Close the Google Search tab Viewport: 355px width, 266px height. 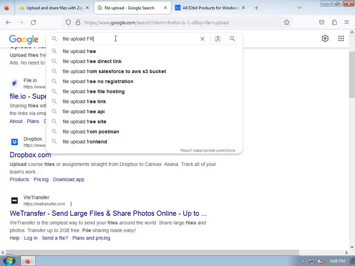pos(165,8)
